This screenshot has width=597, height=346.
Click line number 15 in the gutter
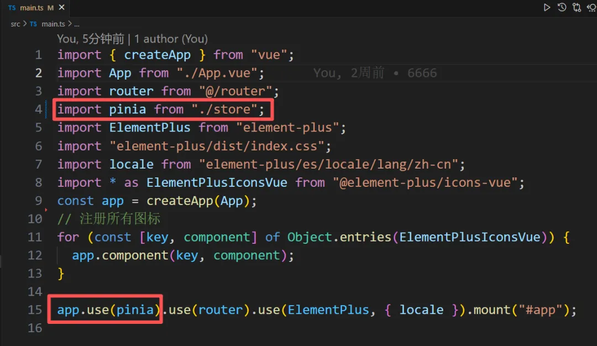pos(35,310)
